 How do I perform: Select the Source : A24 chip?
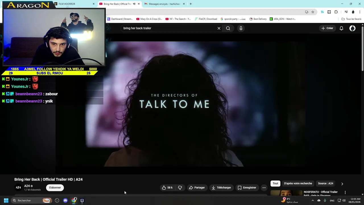pos(325,183)
